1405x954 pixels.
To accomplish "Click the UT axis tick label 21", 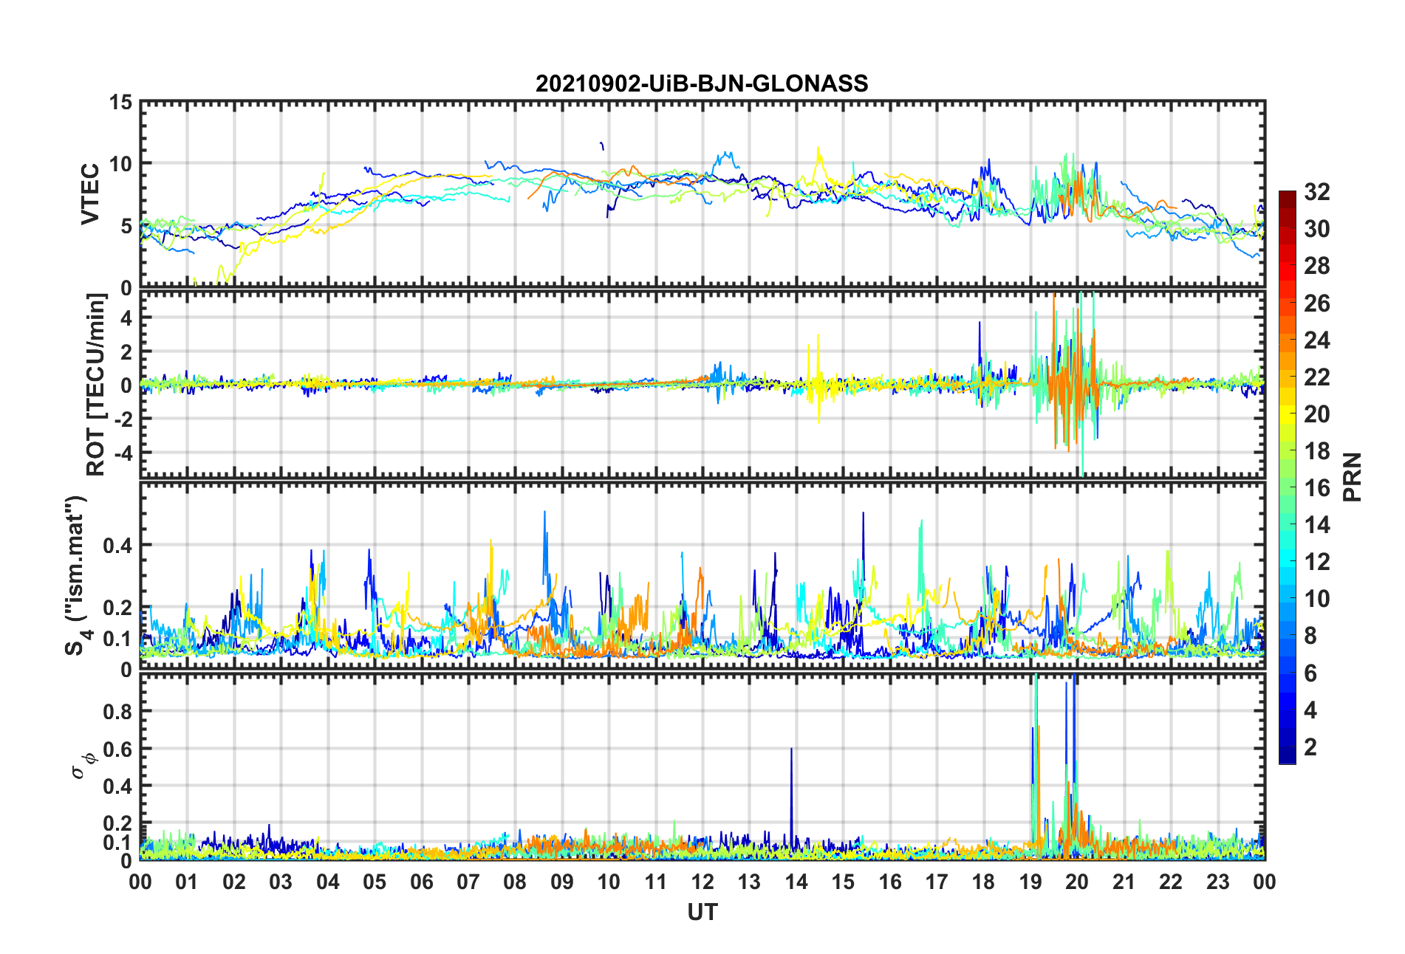I will pyautogui.click(x=1124, y=882).
